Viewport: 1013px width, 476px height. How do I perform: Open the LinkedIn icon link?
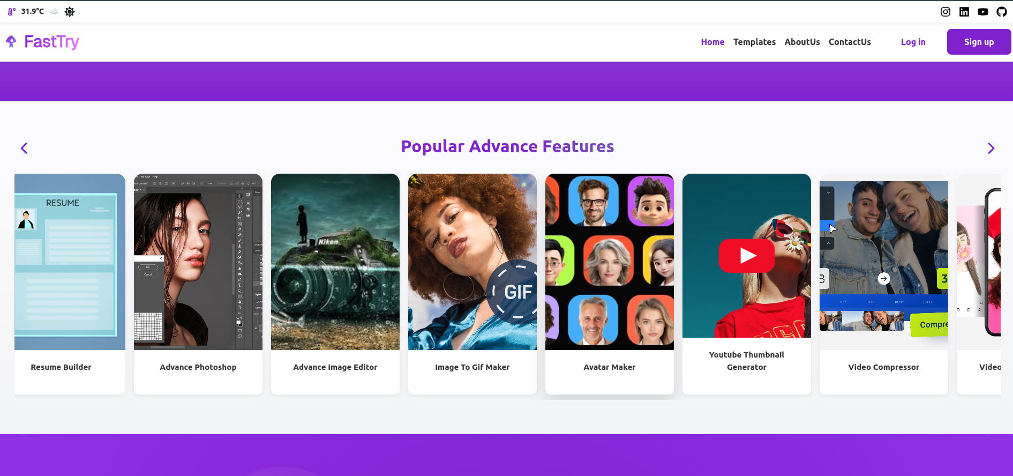[x=964, y=12]
